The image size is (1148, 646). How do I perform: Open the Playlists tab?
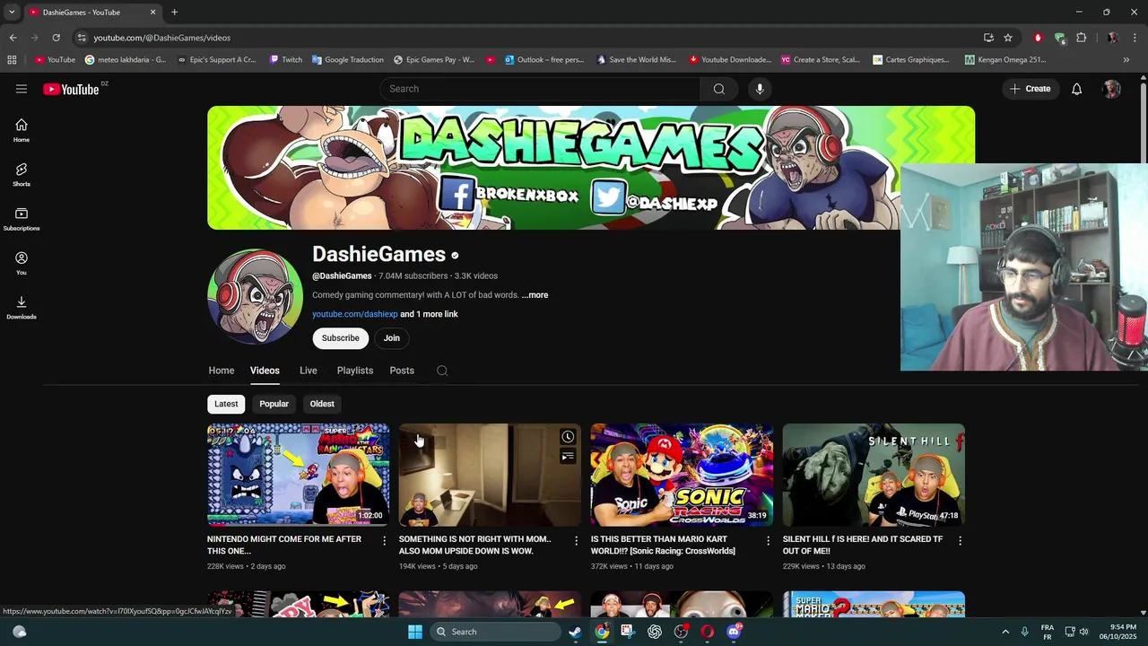[355, 371]
